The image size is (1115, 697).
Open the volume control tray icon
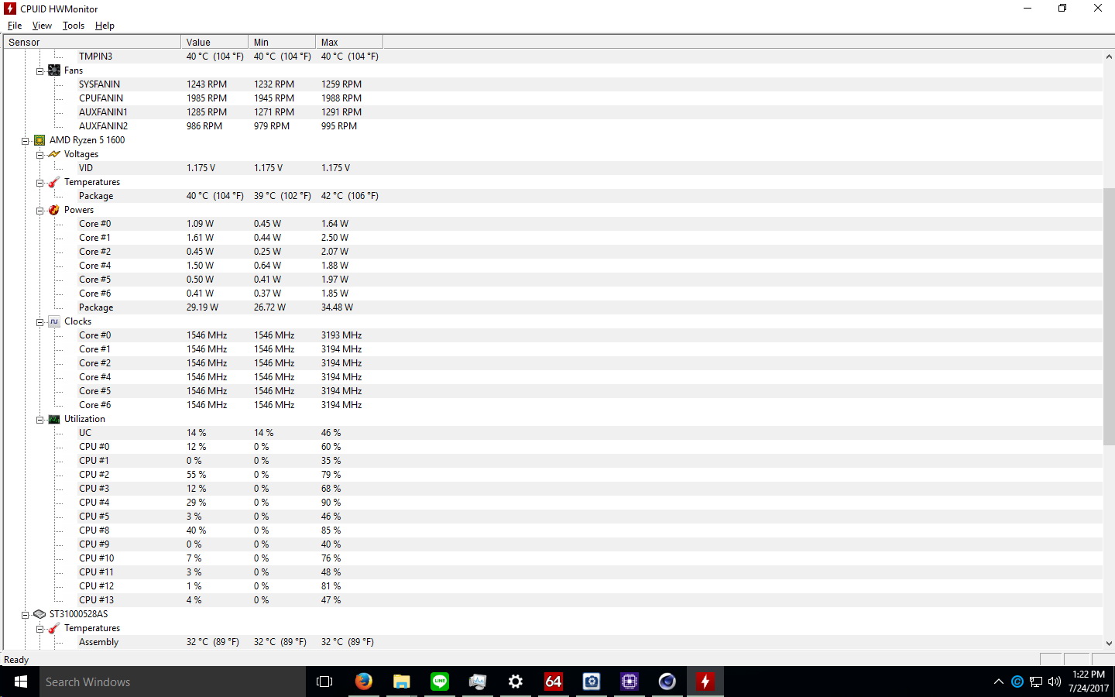1054,682
